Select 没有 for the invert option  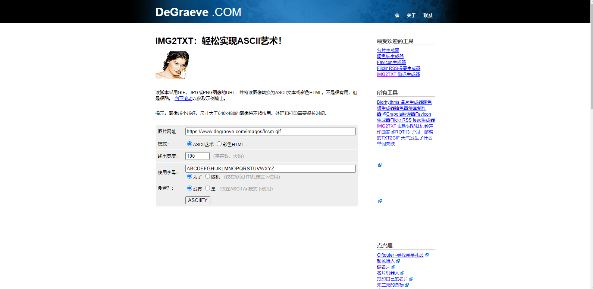(189, 188)
